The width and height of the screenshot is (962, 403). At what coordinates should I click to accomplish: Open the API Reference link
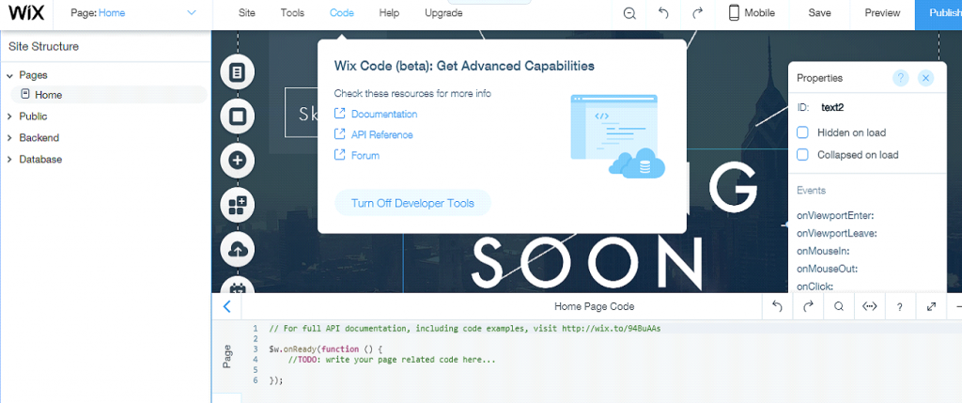[381, 135]
